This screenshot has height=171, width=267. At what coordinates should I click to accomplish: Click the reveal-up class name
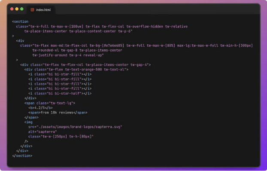pyautogui.click(x=94, y=55)
